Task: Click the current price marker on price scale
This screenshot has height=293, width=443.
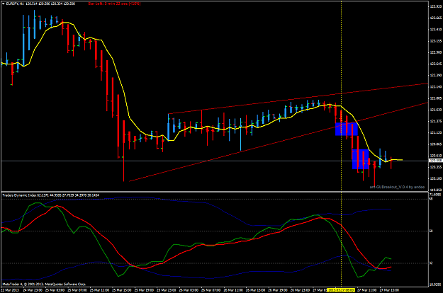Action: click(435, 161)
